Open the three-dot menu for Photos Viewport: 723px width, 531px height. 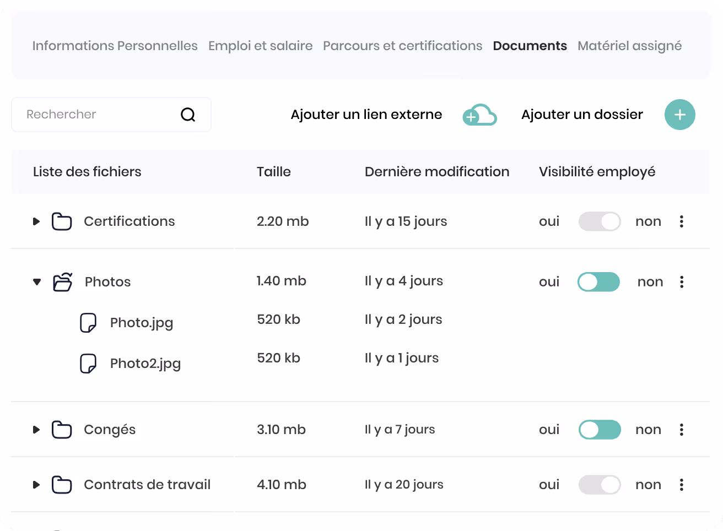[682, 282]
